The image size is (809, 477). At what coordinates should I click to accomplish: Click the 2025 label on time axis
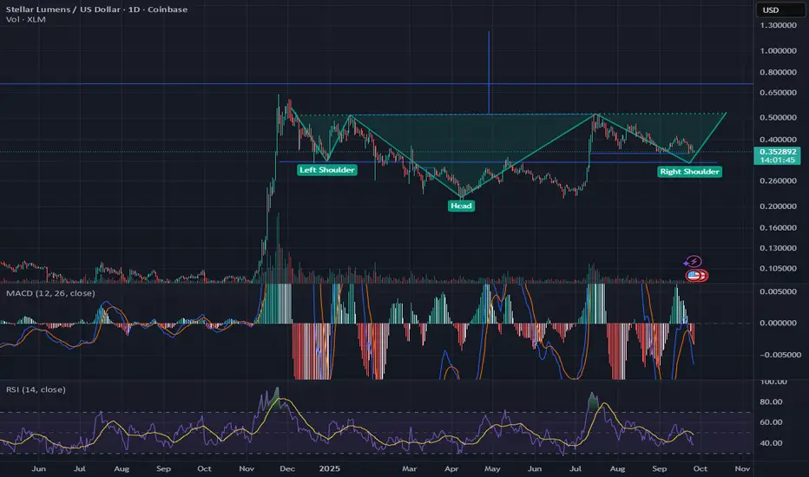point(329,468)
